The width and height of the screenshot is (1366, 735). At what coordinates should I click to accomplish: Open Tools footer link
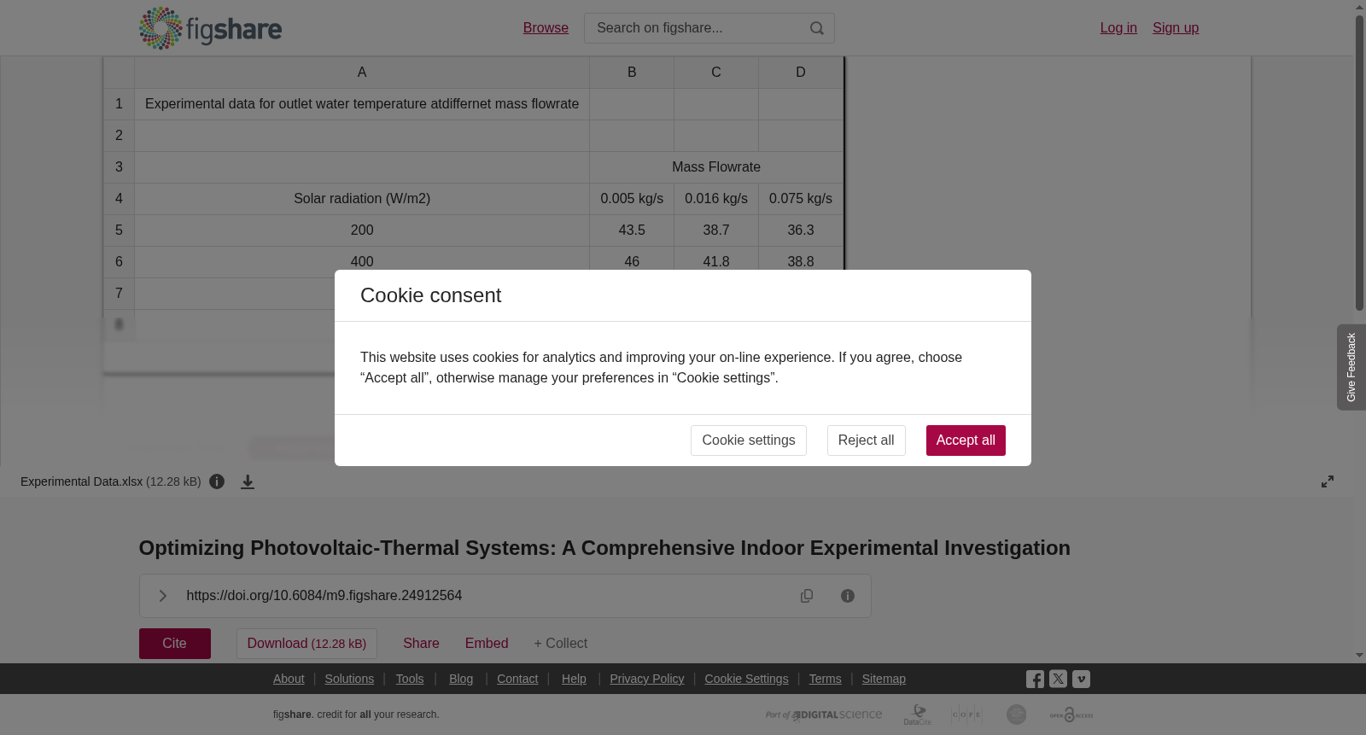coord(410,679)
